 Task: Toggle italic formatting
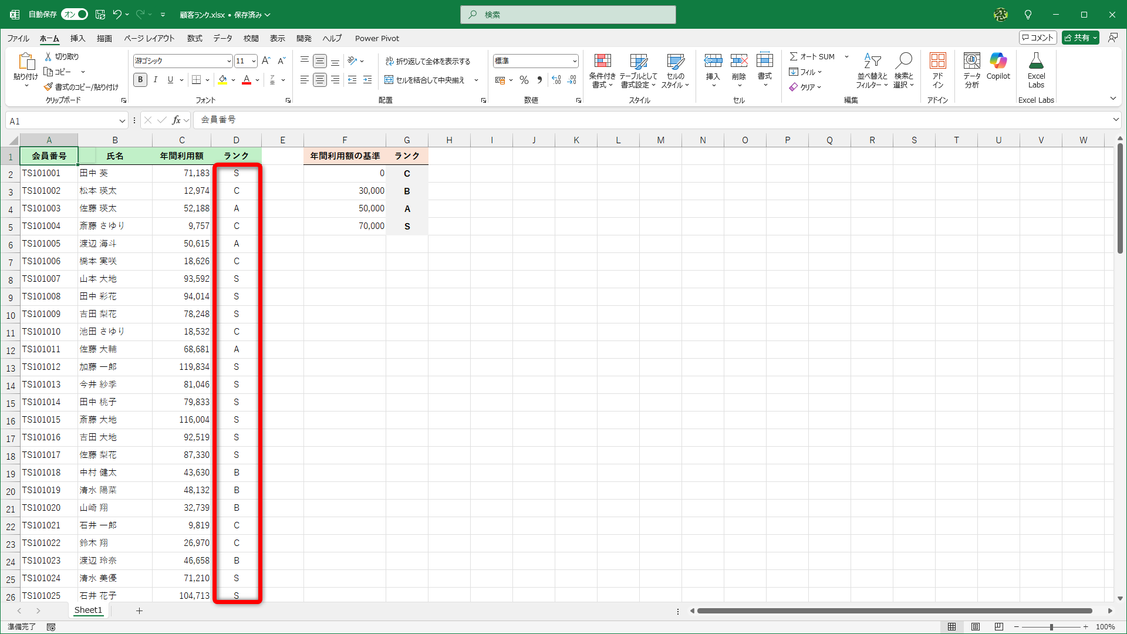tap(156, 80)
